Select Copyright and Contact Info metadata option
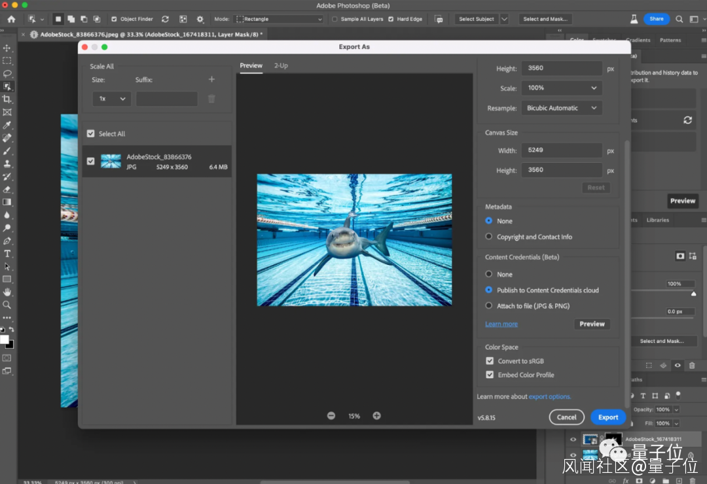This screenshot has height=484, width=707. pyautogui.click(x=489, y=237)
